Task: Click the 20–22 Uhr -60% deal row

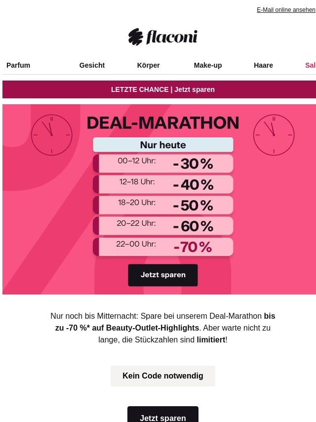Action: [x=163, y=226]
